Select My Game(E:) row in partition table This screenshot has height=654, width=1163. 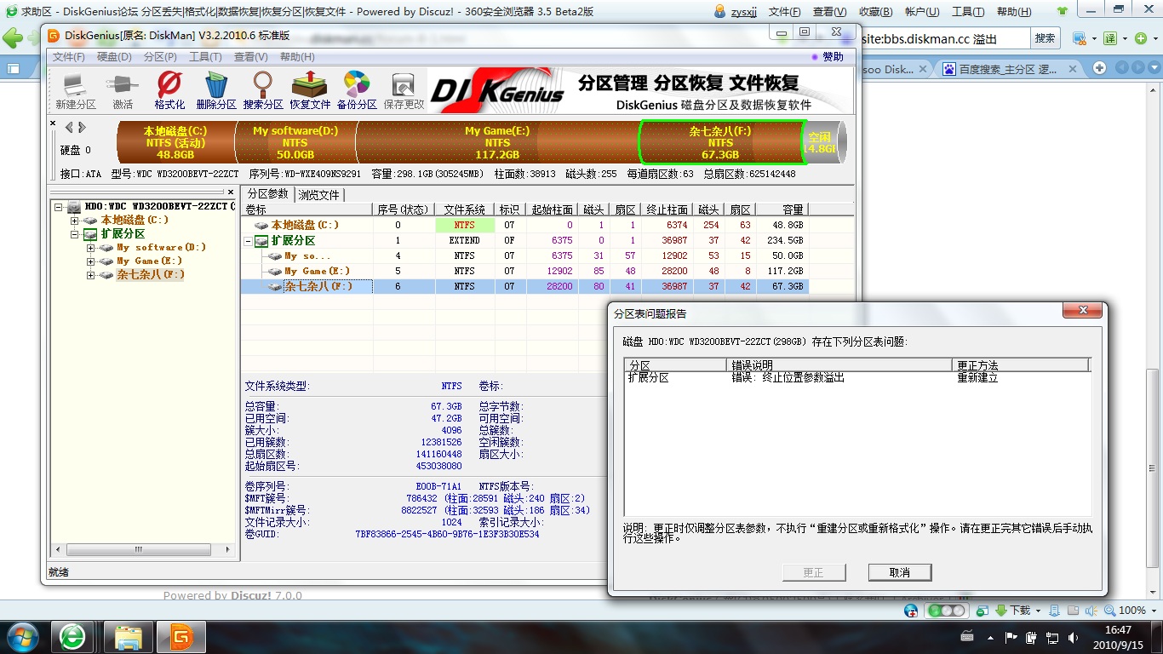(x=524, y=271)
